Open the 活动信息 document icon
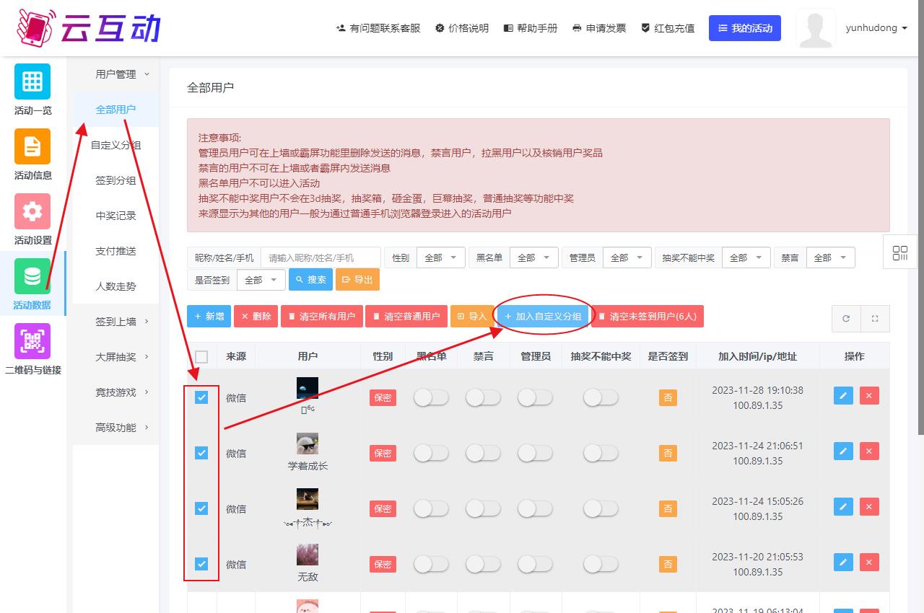The height and width of the screenshot is (613, 924). tap(32, 146)
